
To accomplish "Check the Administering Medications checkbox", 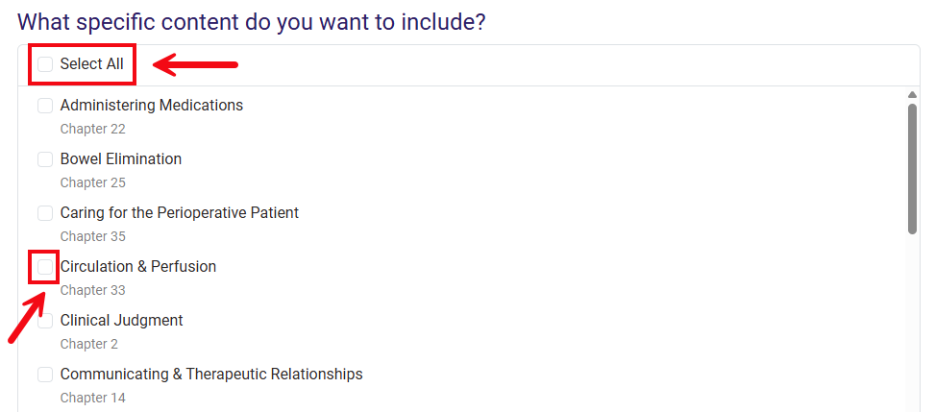I will (45, 106).
